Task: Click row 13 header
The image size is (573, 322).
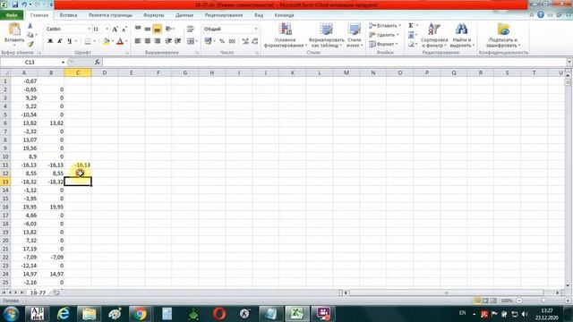Action: pyautogui.click(x=5, y=182)
